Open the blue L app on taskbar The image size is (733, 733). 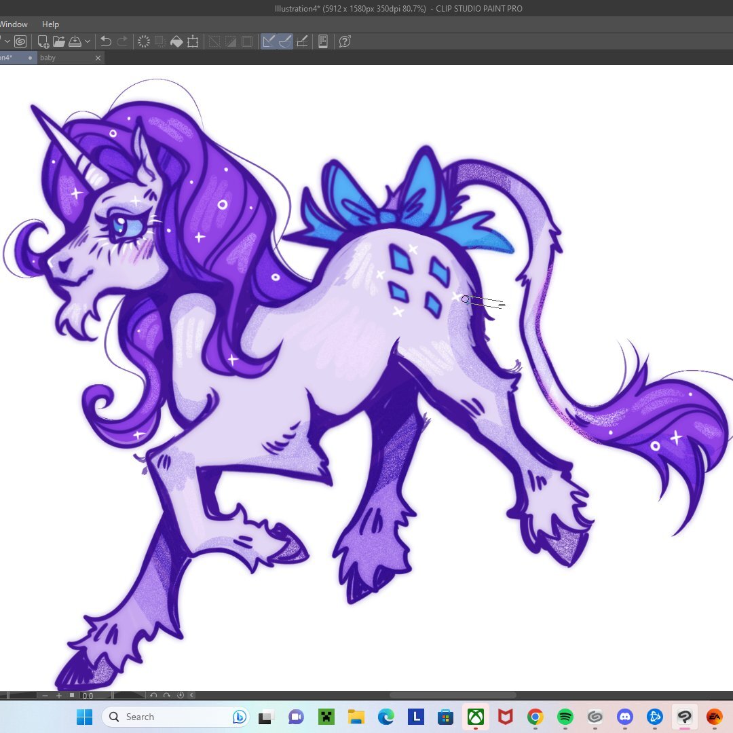click(x=415, y=717)
